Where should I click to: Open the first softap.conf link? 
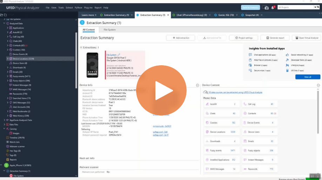[160, 132]
